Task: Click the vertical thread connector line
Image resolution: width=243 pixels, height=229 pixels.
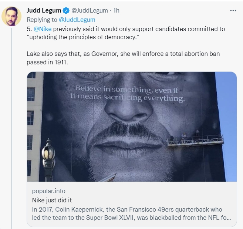Action: click(x=11, y=128)
